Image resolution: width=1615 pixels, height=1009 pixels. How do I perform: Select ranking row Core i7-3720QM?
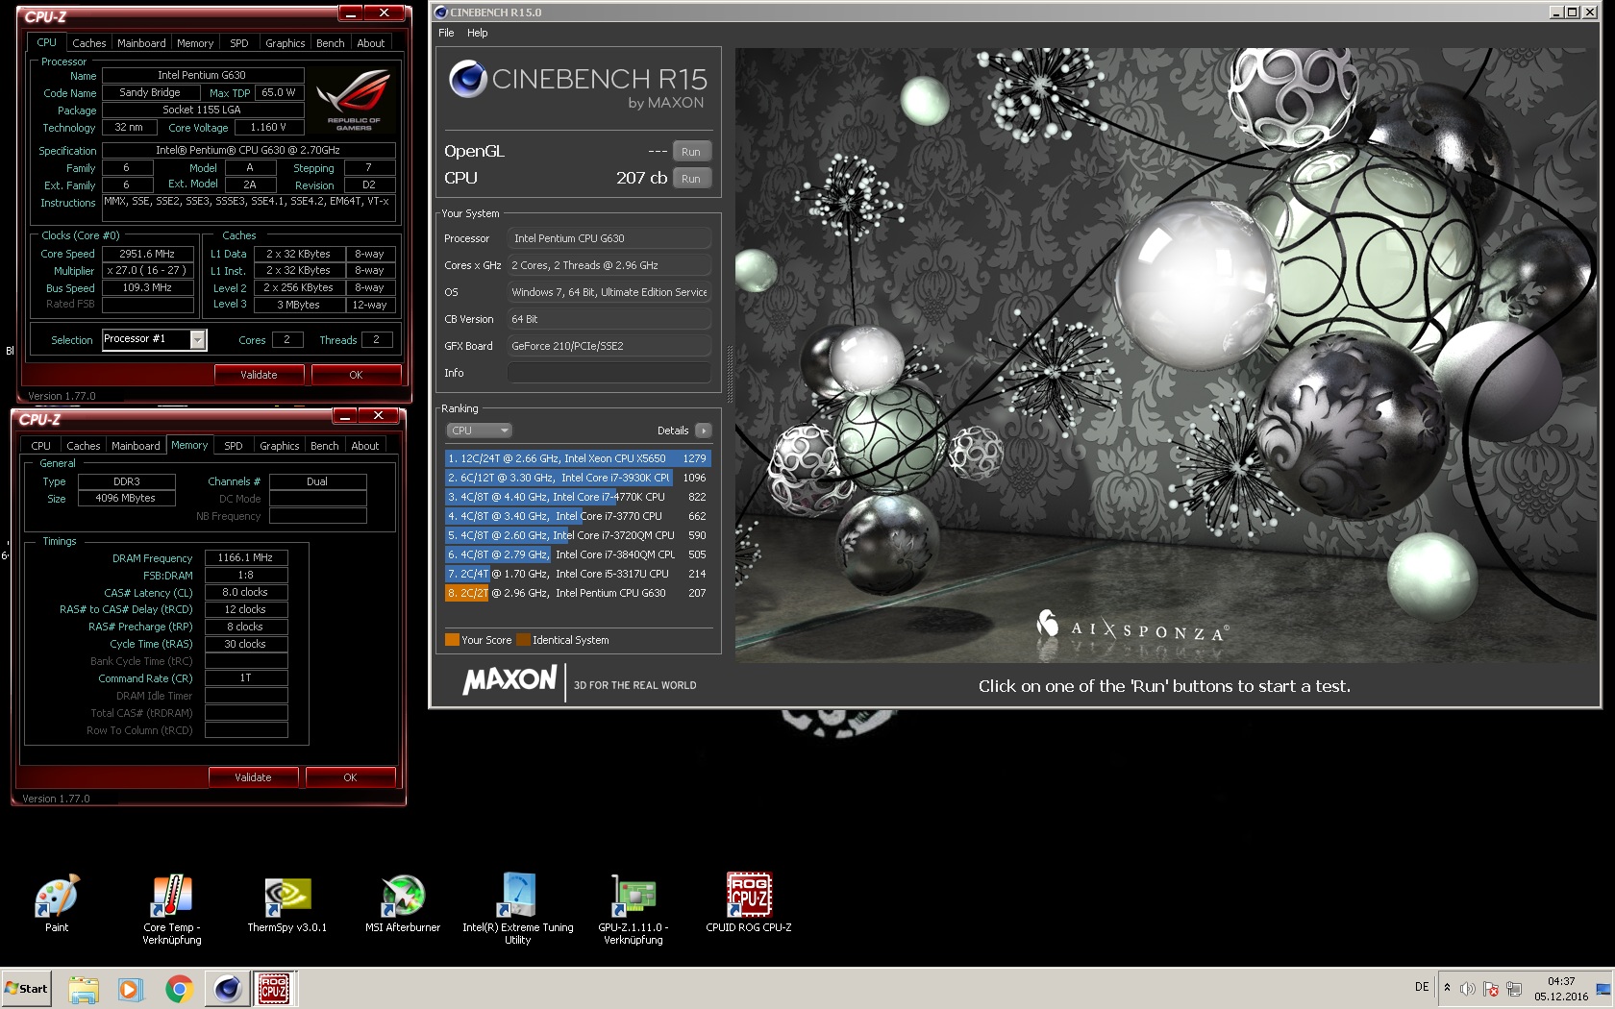click(x=577, y=535)
